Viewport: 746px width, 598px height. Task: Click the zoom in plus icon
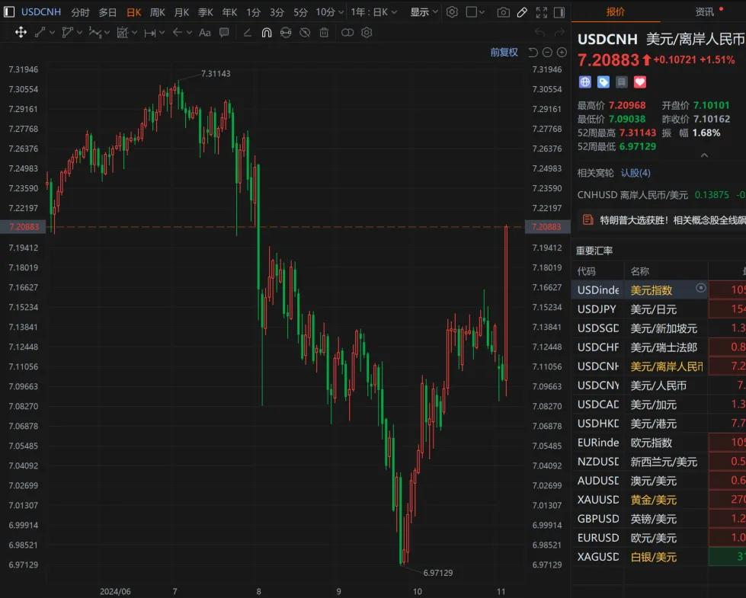click(x=562, y=53)
